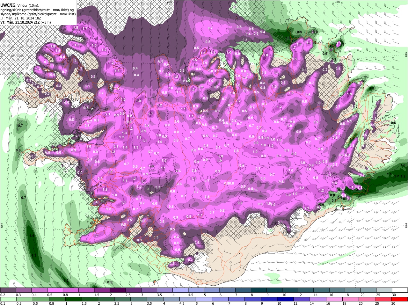Click the violet-blue swatch labeled 12 in rain legend
The width and height of the screenshot is (408, 306).
[x=302, y=299]
